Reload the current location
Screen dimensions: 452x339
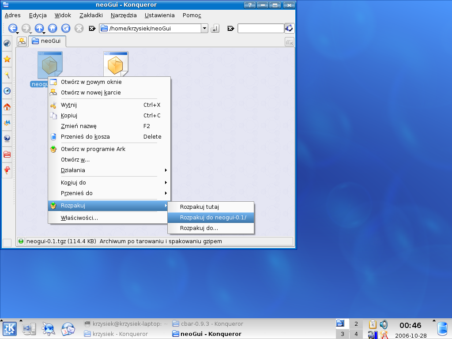(x=66, y=28)
